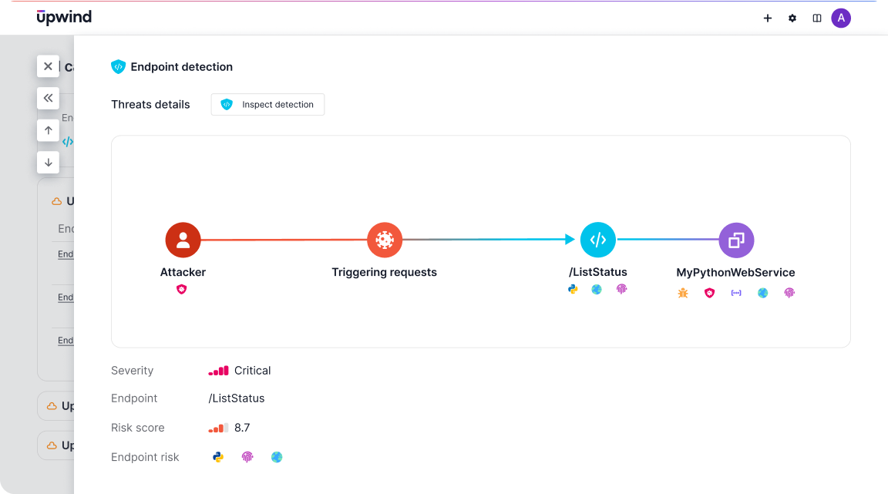Click the Python icon in Endpoint risk row
This screenshot has width=888, height=494.
(x=218, y=457)
